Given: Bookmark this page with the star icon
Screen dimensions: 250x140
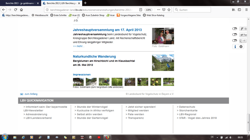Looking at the screenshot, I should click(x=169, y=10).
